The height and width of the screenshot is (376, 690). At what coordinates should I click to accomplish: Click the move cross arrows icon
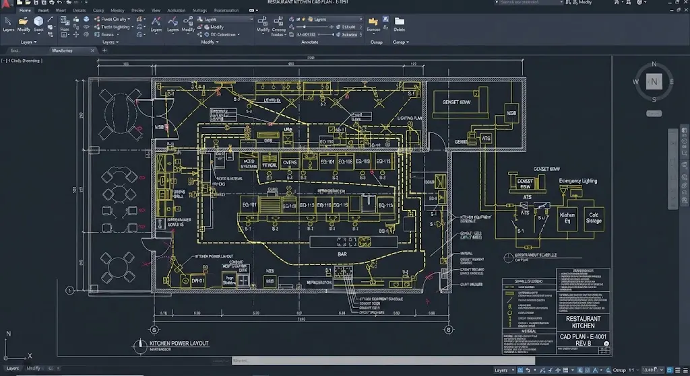coord(76,35)
